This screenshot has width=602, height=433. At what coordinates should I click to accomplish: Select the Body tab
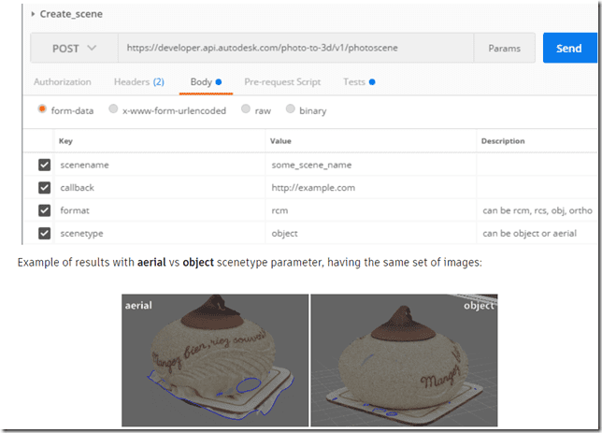(x=202, y=82)
